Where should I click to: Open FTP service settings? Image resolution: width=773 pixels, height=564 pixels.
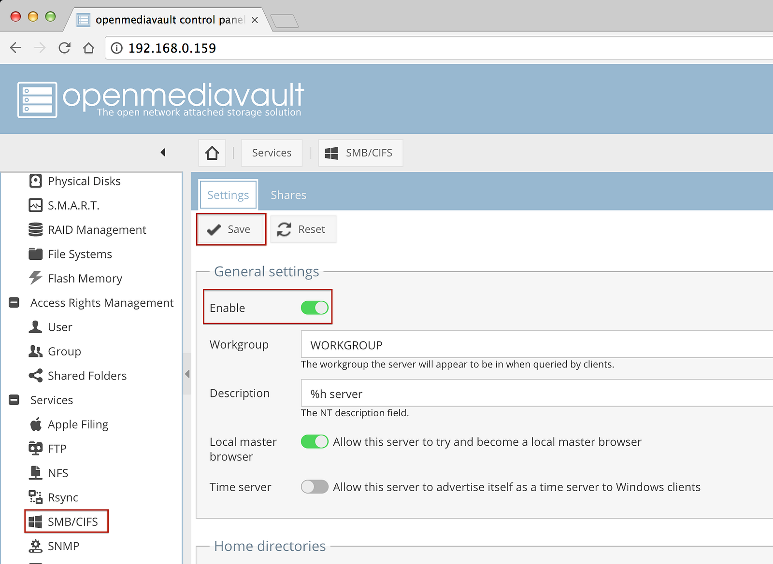click(57, 449)
